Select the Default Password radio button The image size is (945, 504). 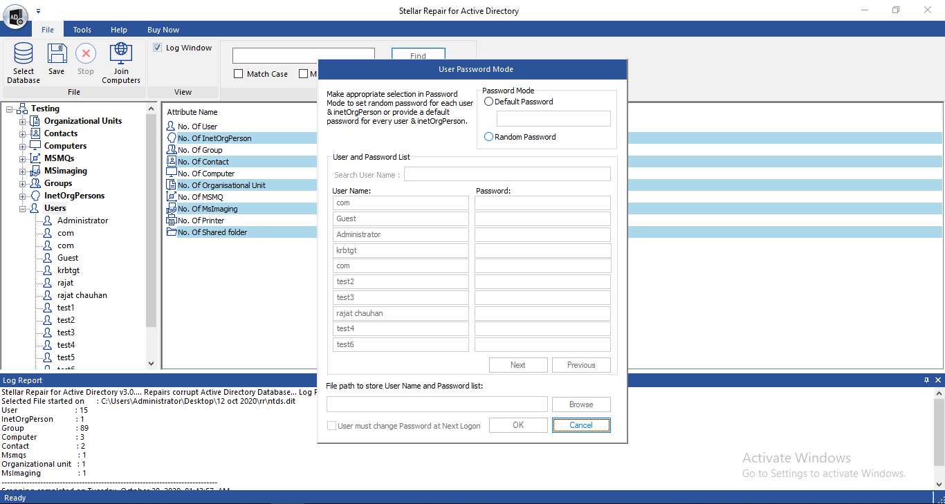point(489,102)
